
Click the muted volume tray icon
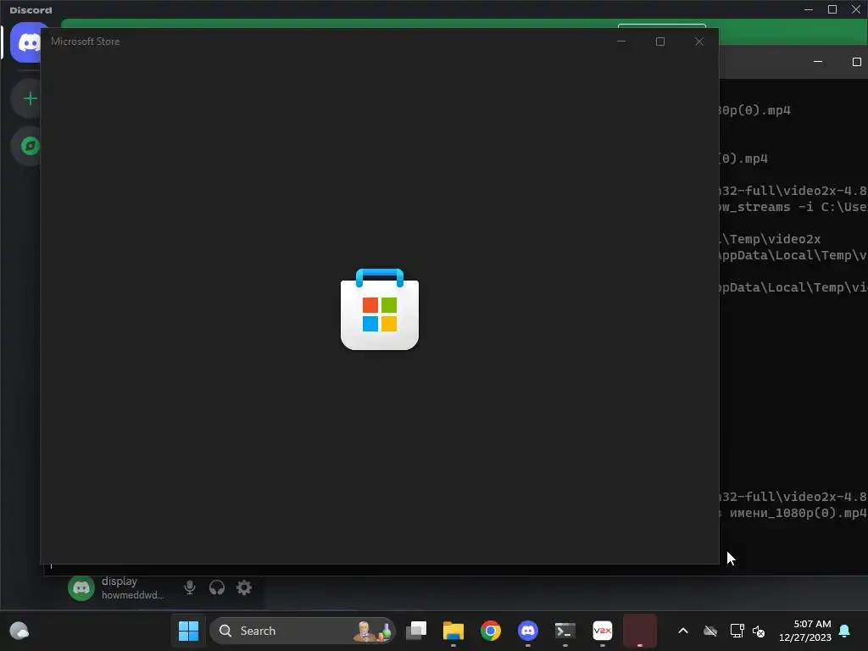(x=759, y=631)
